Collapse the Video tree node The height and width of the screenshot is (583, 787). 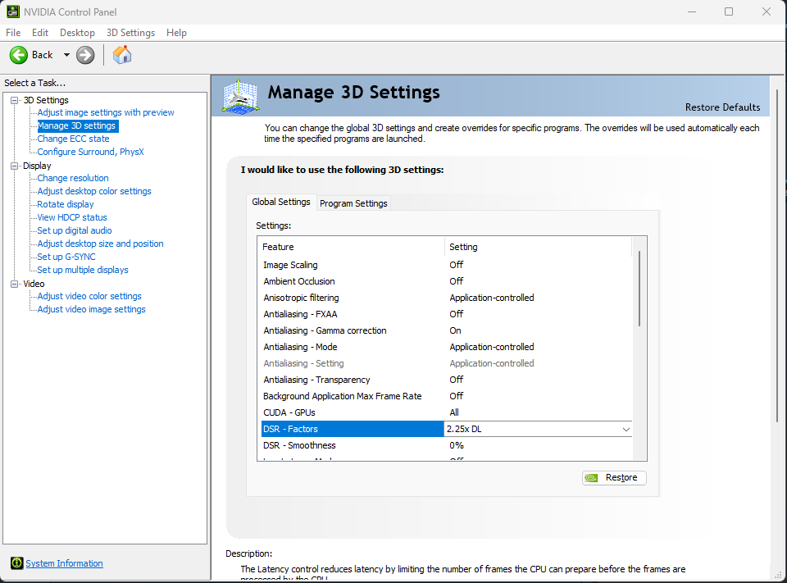pyautogui.click(x=14, y=284)
